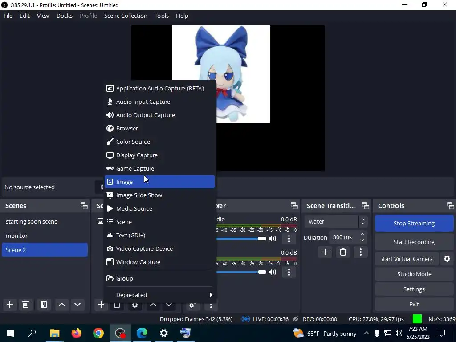456x342 pixels.
Task: Select the 'monitor' scene
Action: pyautogui.click(x=45, y=236)
